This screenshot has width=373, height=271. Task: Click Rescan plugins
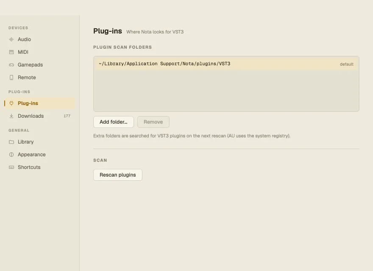pos(118,175)
